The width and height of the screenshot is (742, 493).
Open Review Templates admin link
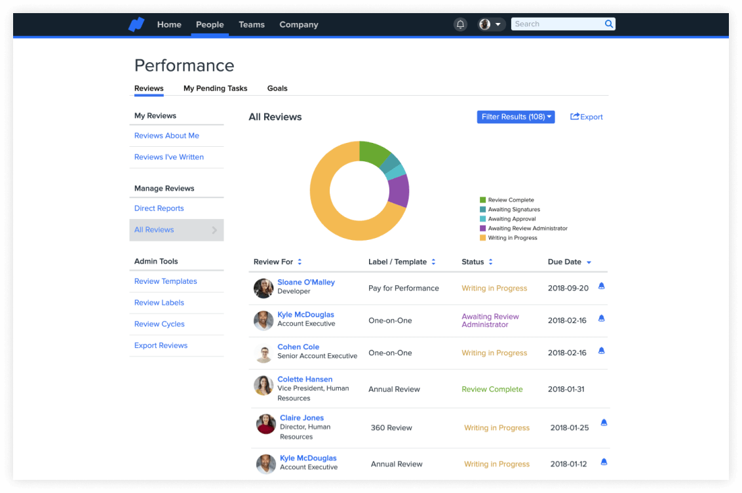coord(165,281)
